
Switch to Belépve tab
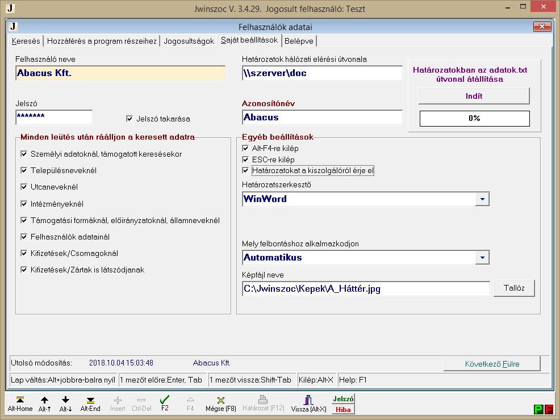tap(299, 41)
